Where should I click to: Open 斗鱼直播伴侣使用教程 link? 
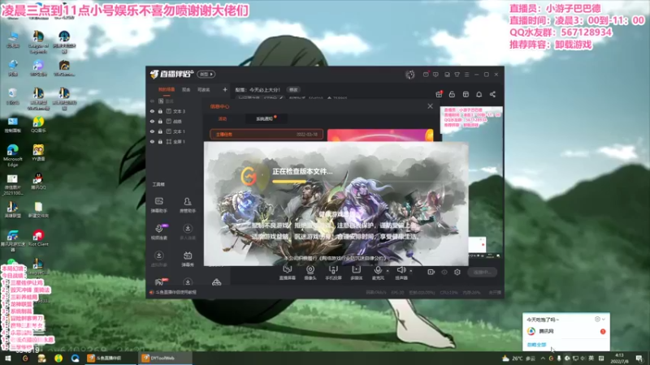(176, 293)
